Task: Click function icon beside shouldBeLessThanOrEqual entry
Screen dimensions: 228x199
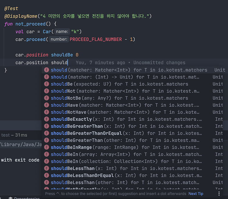Action: point(47,175)
